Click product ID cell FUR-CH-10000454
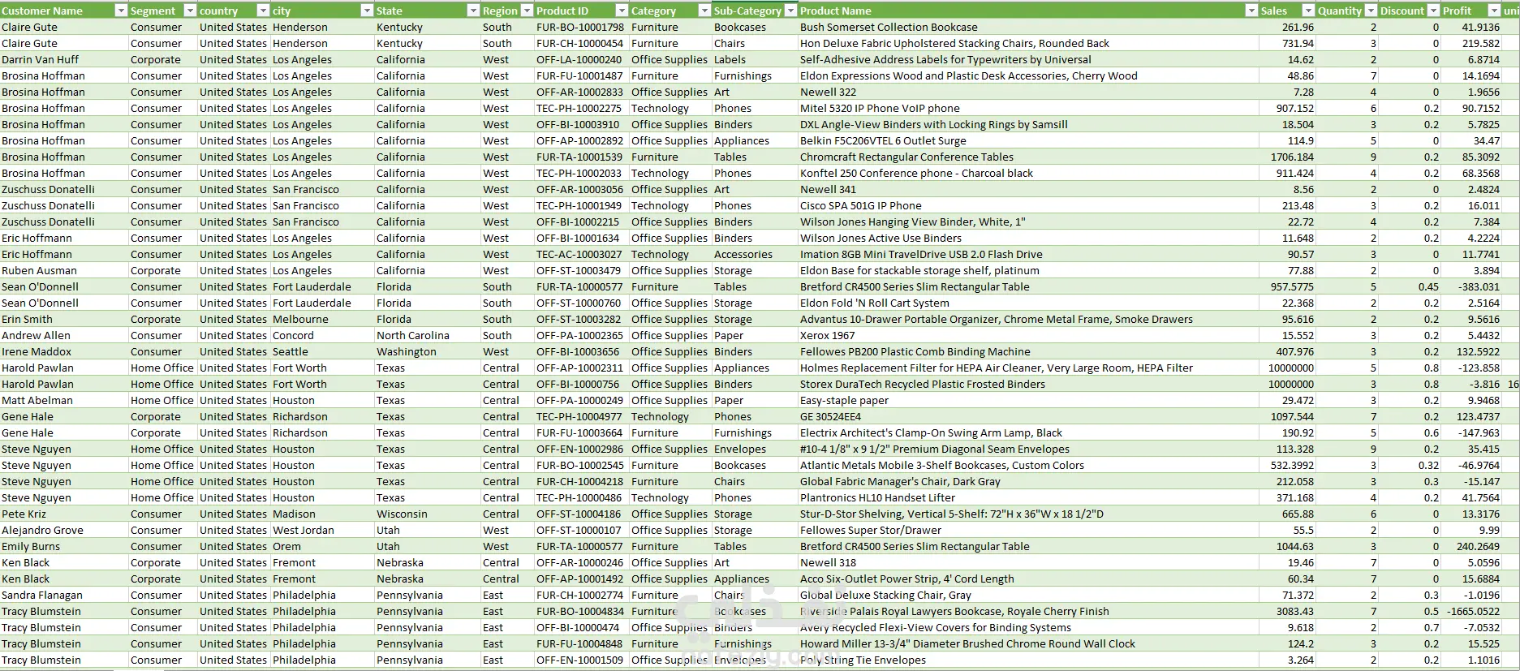The height and width of the screenshot is (671, 1520). 580,43
